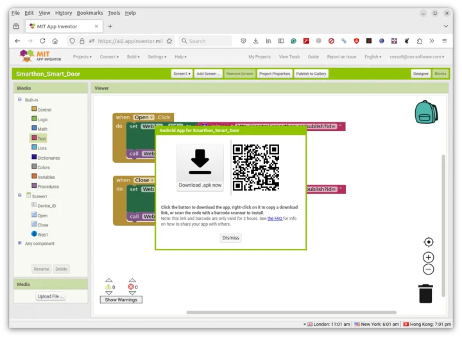Open the Firefox hamburger menu
The height and width of the screenshot is (338, 462).
(x=444, y=41)
